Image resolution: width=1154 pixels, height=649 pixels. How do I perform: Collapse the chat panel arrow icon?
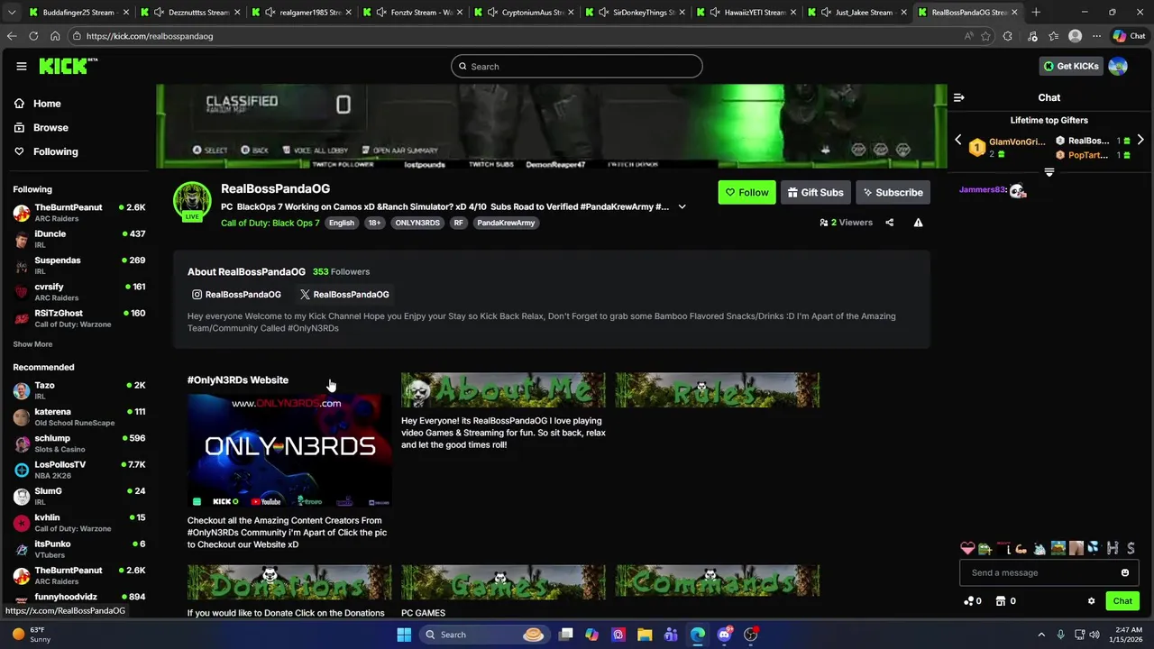click(959, 97)
